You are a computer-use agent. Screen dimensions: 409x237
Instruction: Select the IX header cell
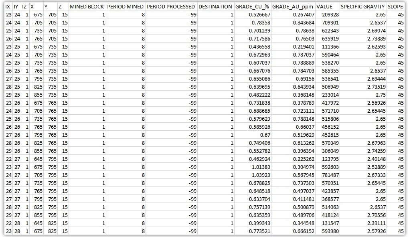[x=8, y=7]
